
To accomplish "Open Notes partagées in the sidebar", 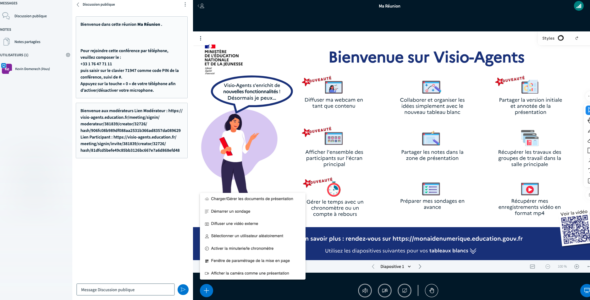I will (x=27, y=42).
